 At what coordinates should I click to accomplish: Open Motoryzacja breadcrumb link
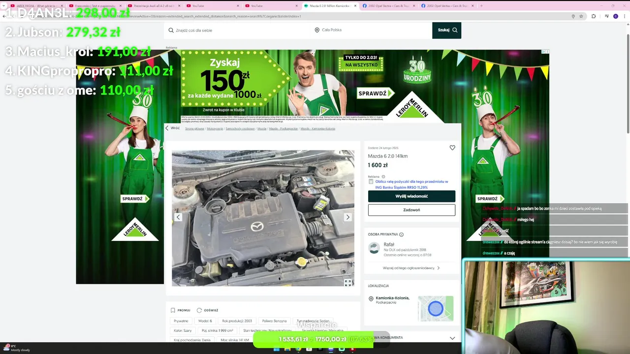pos(215,128)
